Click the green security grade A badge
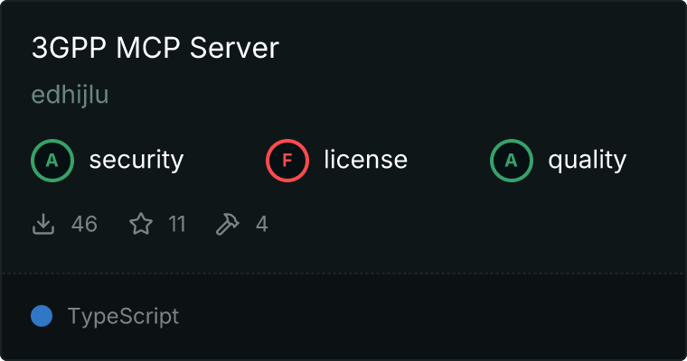Viewport: 687px width, 361px height. 52,161
